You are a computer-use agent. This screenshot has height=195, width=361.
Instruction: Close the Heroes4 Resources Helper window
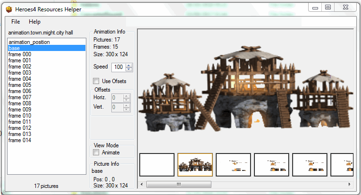tap(345, 8)
